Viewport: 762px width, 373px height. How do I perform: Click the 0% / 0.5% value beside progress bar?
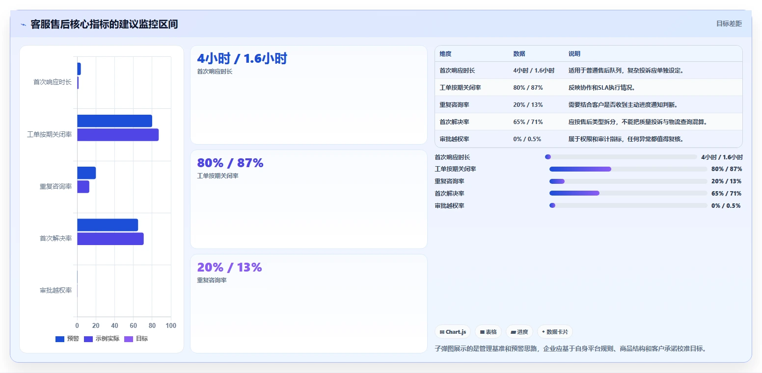click(726, 206)
